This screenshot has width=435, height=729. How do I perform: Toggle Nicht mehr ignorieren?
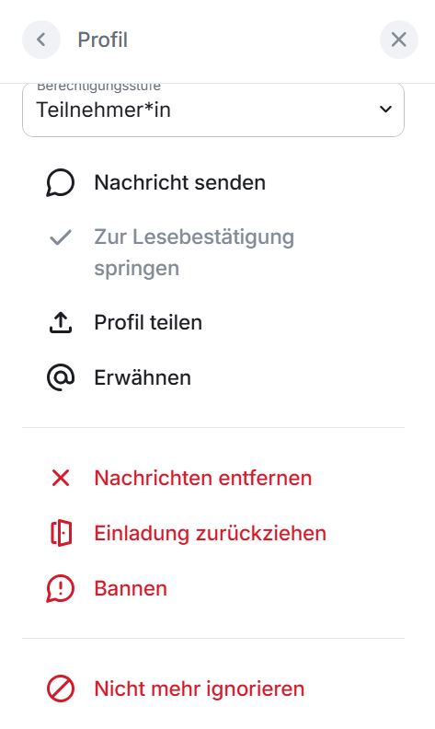pos(213,688)
